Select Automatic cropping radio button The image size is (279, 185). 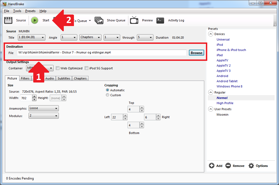(107, 90)
